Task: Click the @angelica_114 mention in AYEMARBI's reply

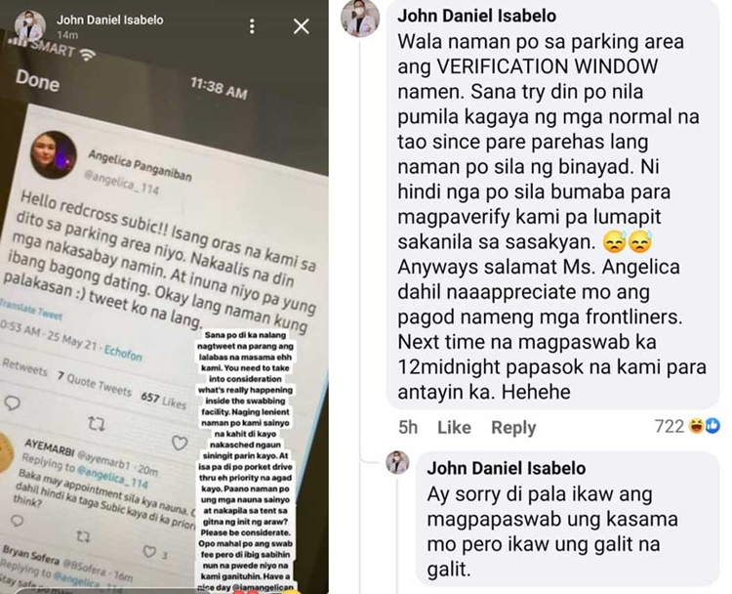Action: point(112,476)
